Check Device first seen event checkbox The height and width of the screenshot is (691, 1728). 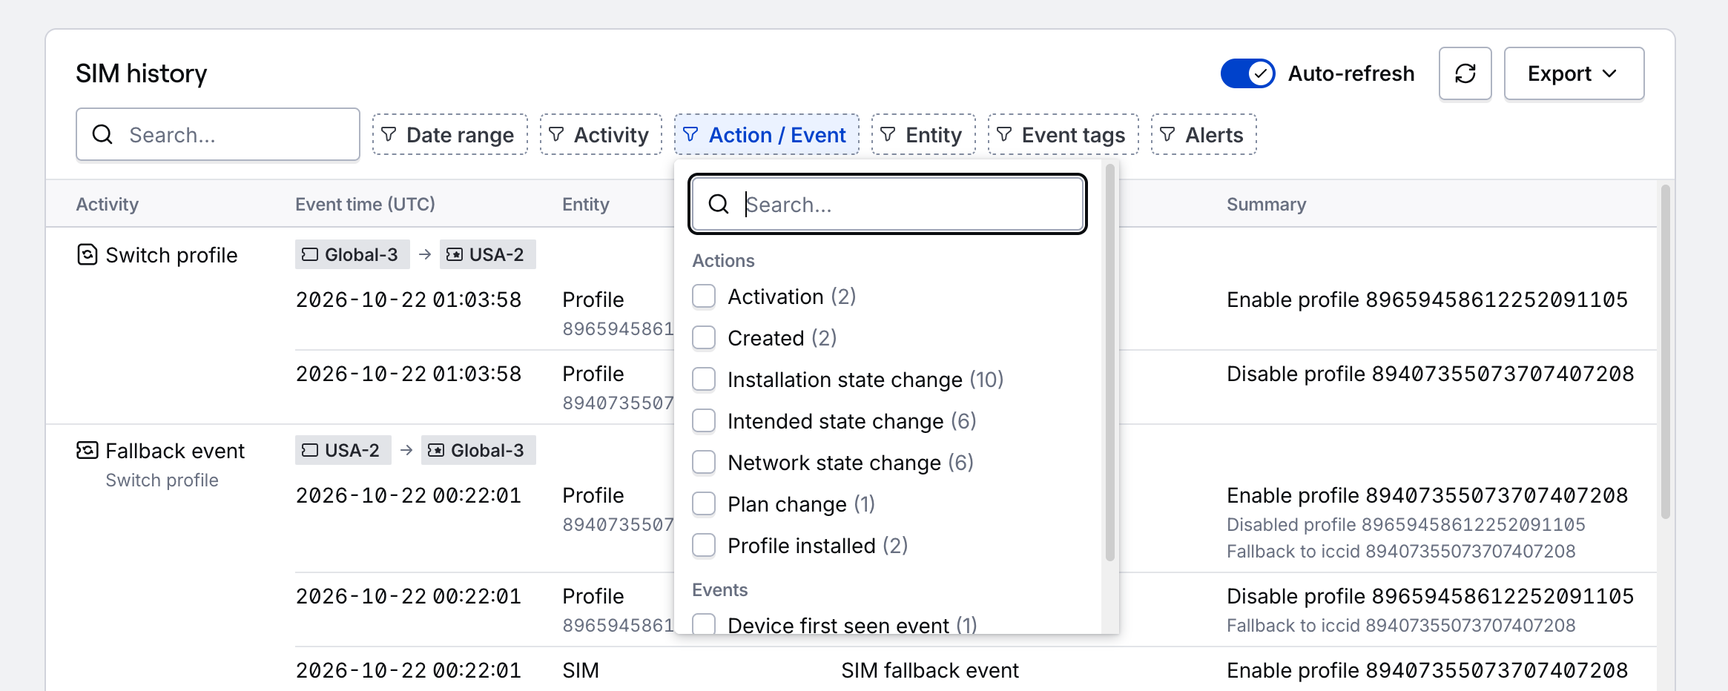(704, 624)
